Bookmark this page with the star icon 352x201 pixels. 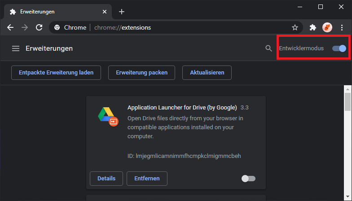295,27
